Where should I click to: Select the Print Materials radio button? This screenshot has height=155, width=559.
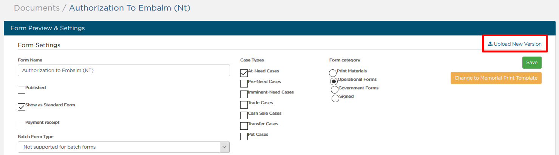click(x=333, y=73)
